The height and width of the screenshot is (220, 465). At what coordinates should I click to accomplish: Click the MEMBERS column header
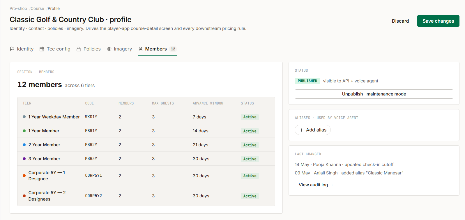tap(126, 103)
